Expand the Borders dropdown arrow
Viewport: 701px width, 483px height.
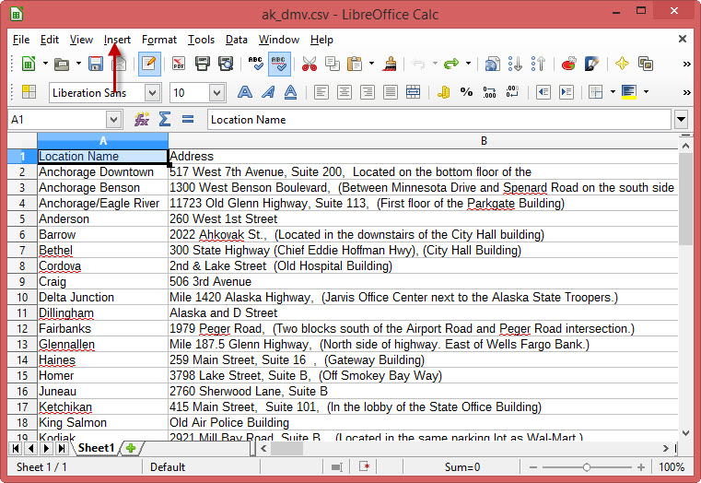[613, 92]
